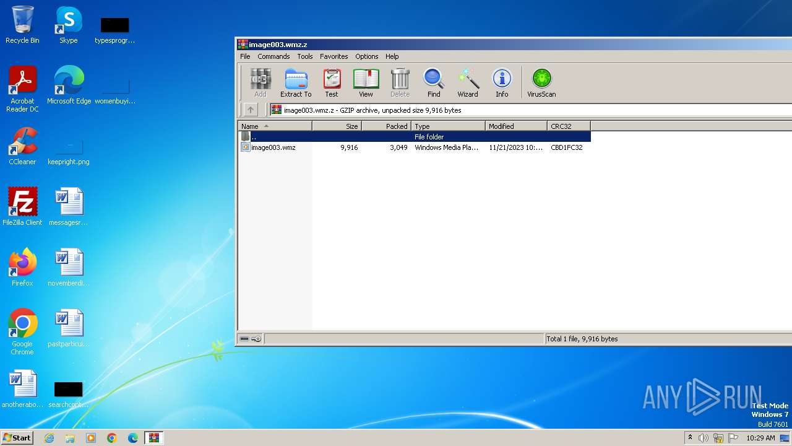Click the View file icon
This screenshot has width=792, height=446.
[366, 83]
